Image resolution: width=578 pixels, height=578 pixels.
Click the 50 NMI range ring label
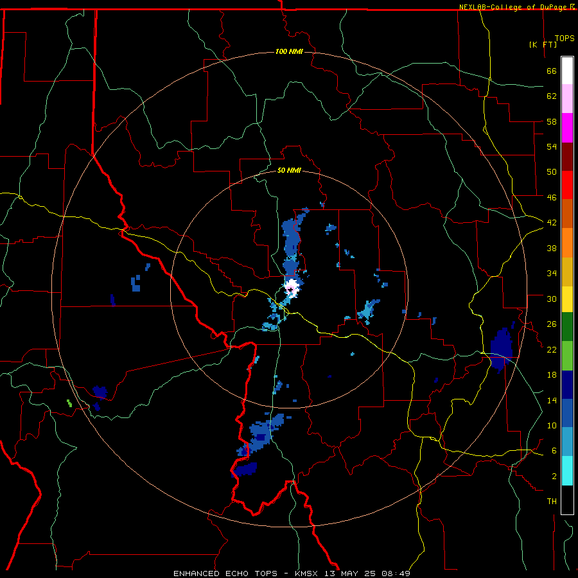[x=289, y=170]
